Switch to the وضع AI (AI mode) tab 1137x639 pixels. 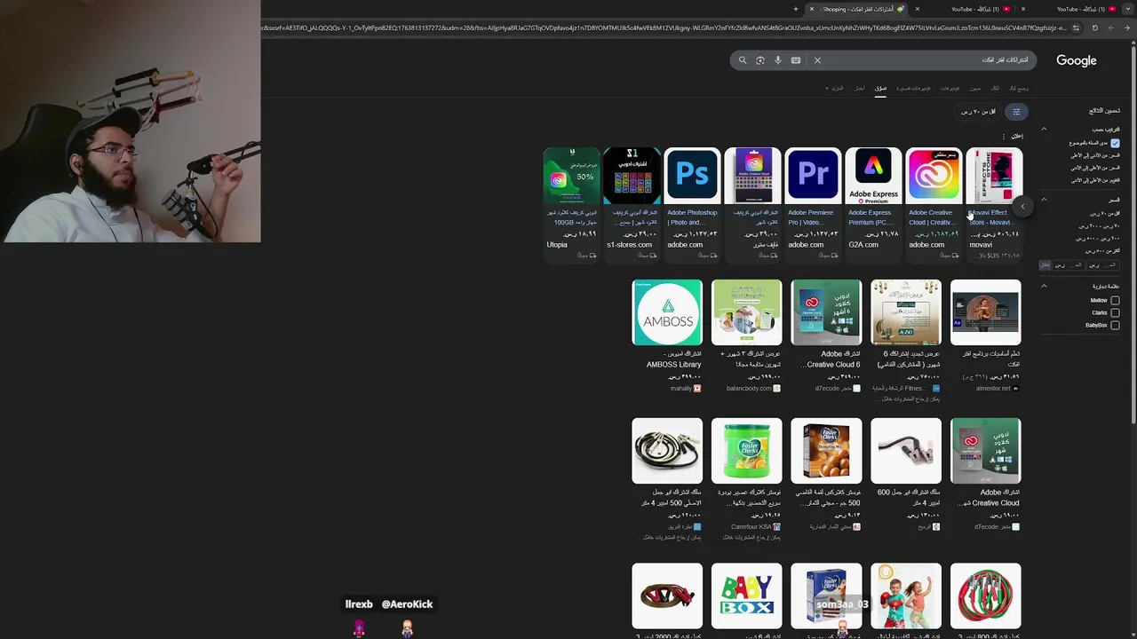click(x=1019, y=88)
